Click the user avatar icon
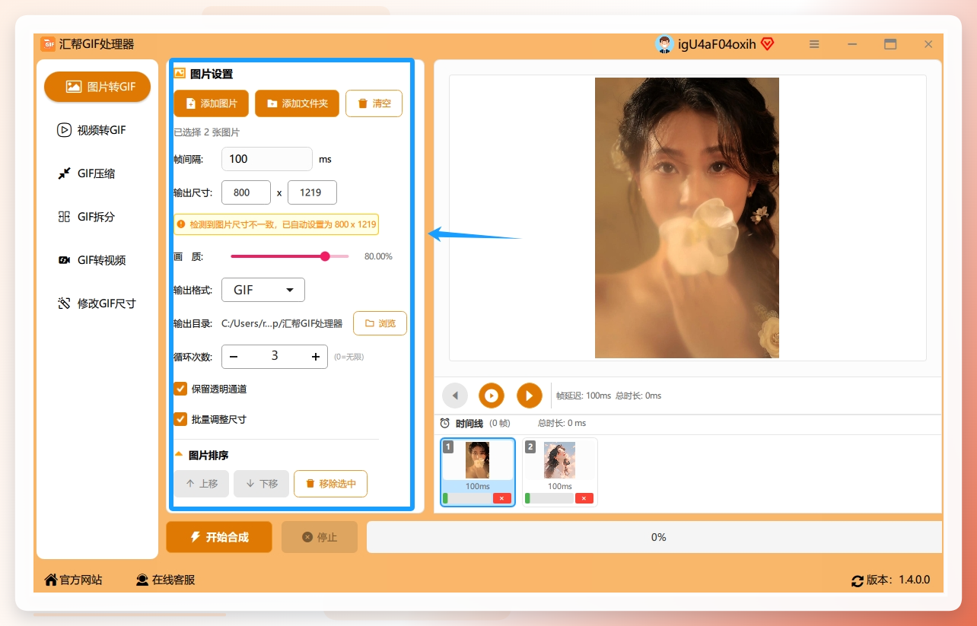Image resolution: width=977 pixels, height=626 pixels. coord(664,44)
